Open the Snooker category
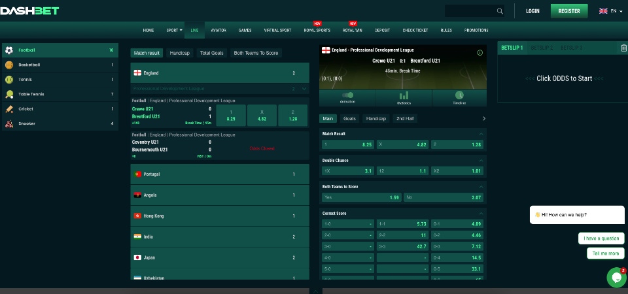Screen dimensions: 628x294 pos(60,123)
